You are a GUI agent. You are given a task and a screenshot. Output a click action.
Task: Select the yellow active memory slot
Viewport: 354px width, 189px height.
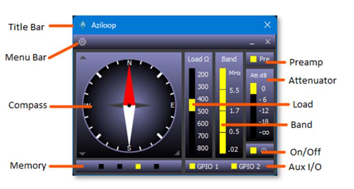138,166
